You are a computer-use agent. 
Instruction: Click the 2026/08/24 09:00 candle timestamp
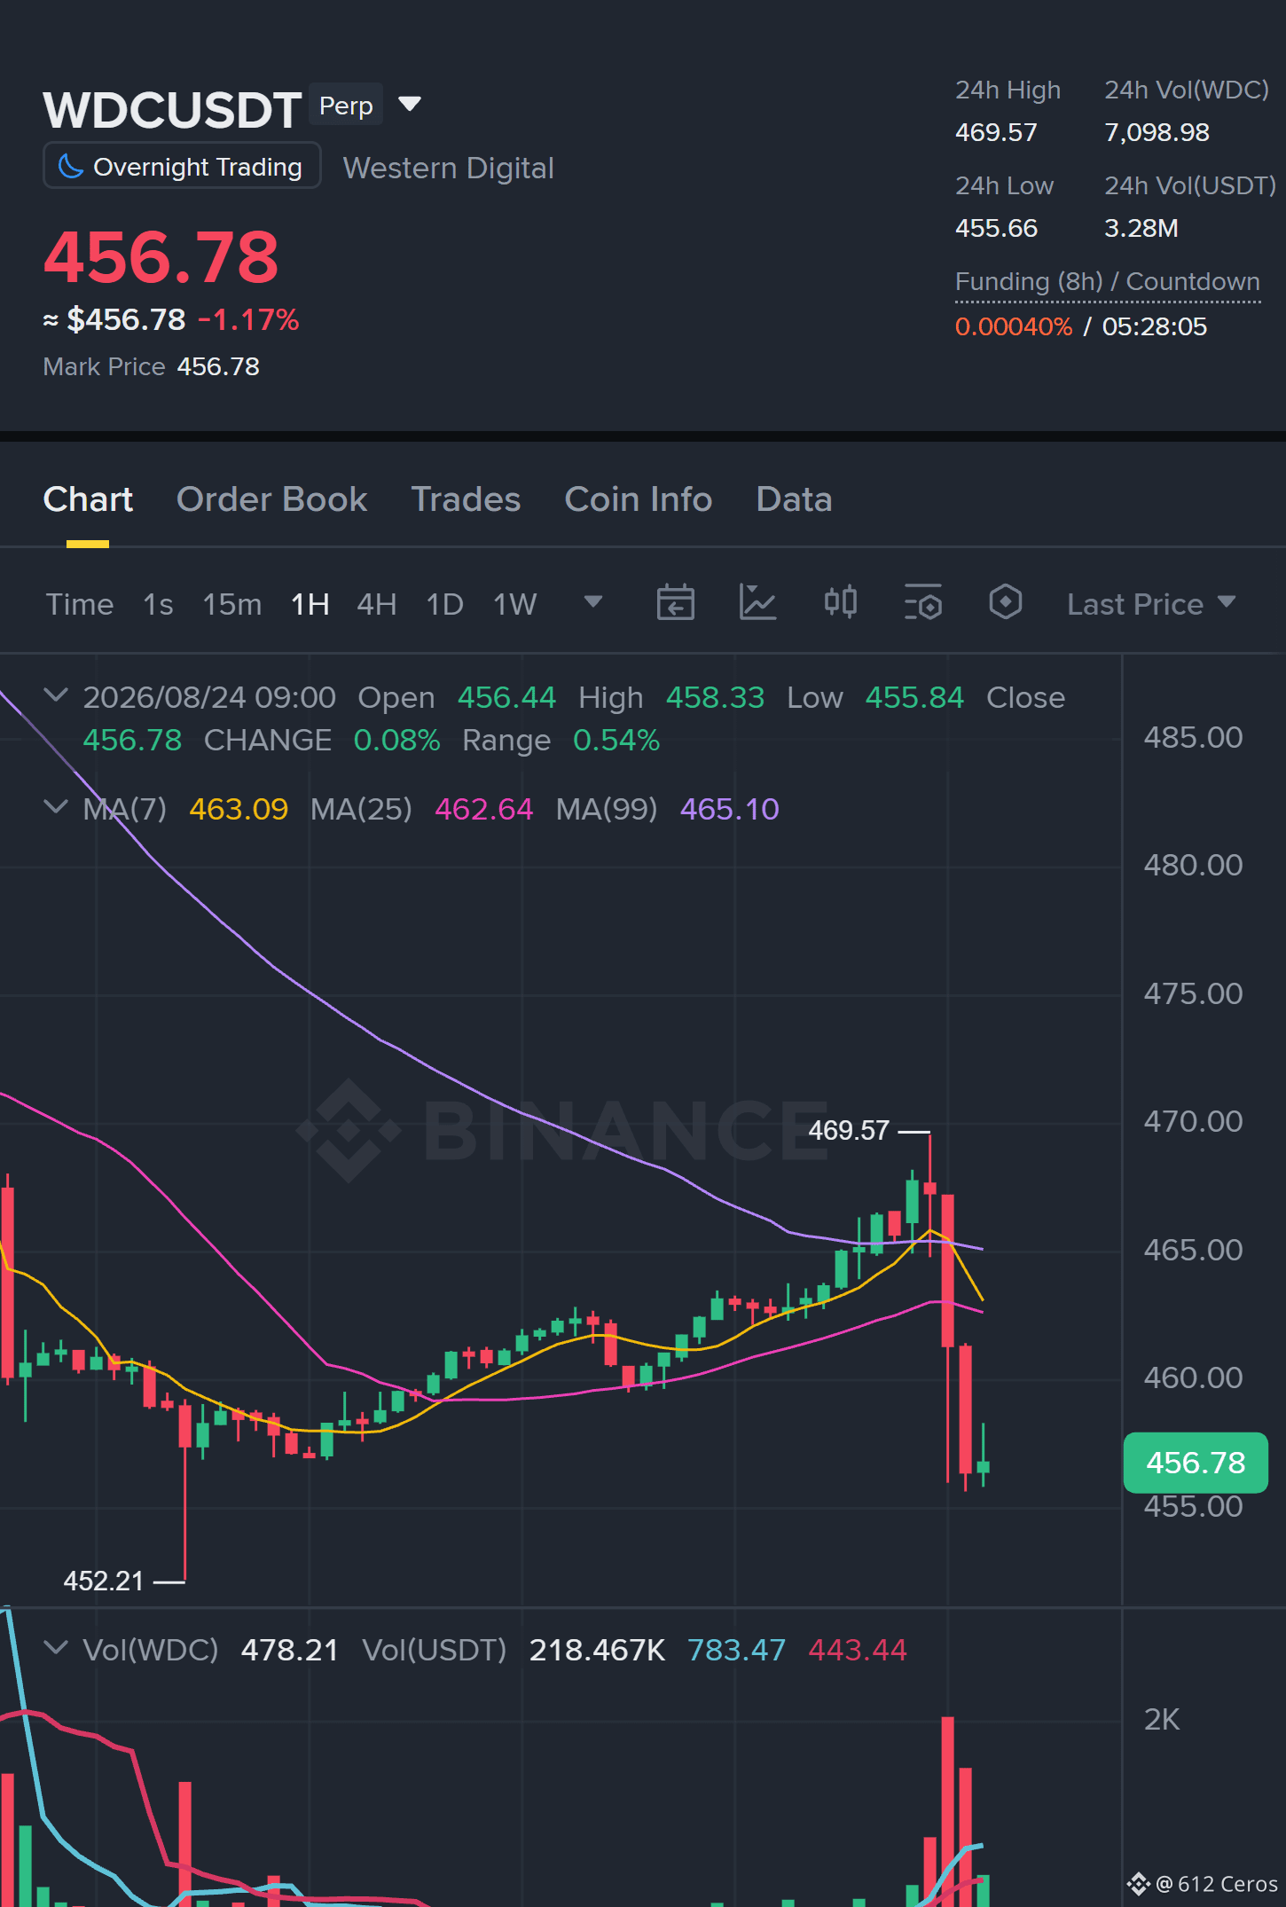[209, 697]
